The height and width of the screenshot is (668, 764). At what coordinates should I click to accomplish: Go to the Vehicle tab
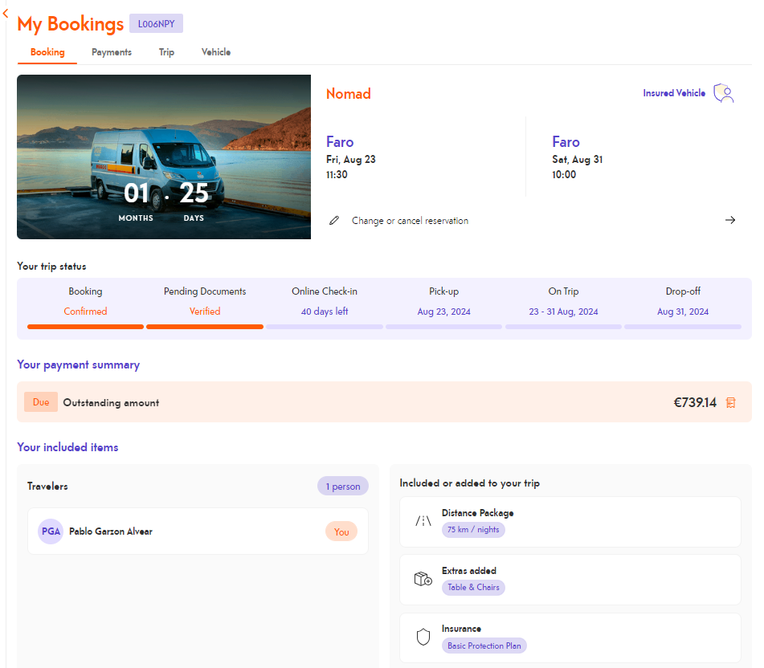tap(216, 52)
